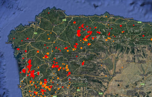This screenshot has width=152, height=97.
Task: Select the orange fire marker left of Gijón
Action: pos(106,17)
